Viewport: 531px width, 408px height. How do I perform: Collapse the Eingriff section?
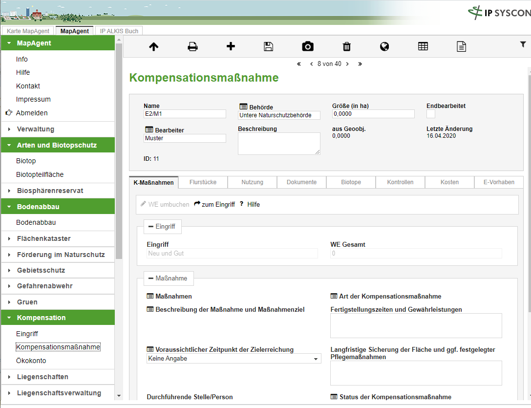[x=163, y=227]
